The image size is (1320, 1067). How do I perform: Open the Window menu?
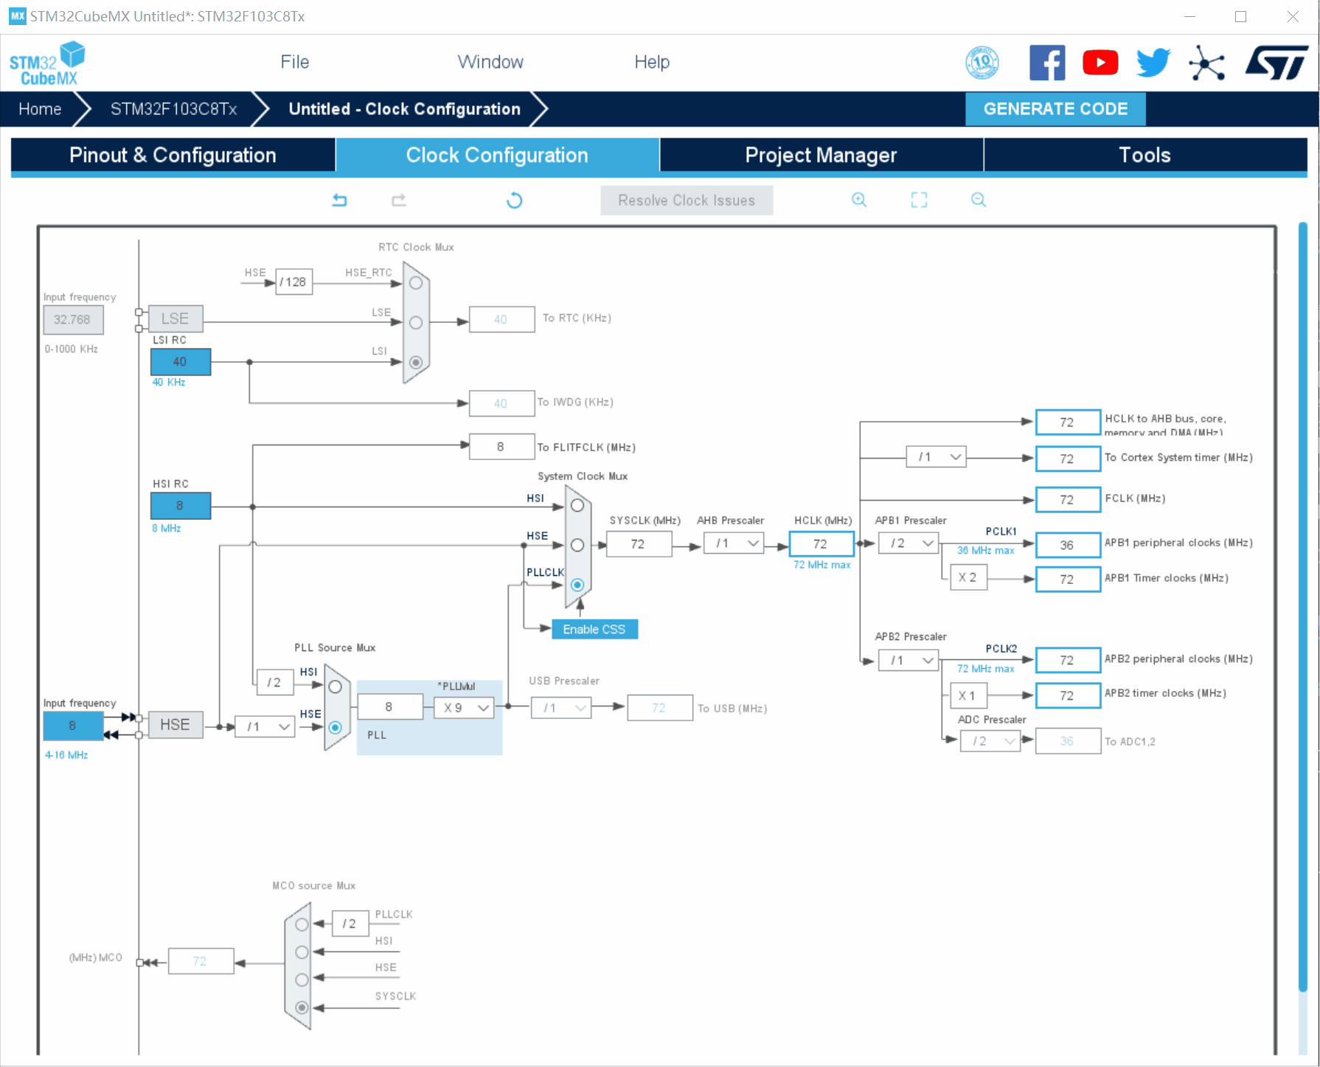(490, 62)
